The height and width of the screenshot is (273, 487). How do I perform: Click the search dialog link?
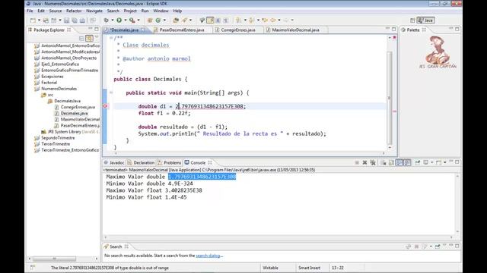pos(208,256)
